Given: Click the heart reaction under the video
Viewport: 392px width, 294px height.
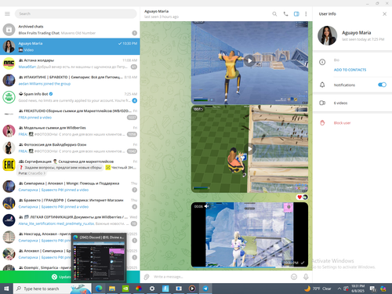Looking at the screenshot, I should (x=299, y=197).
